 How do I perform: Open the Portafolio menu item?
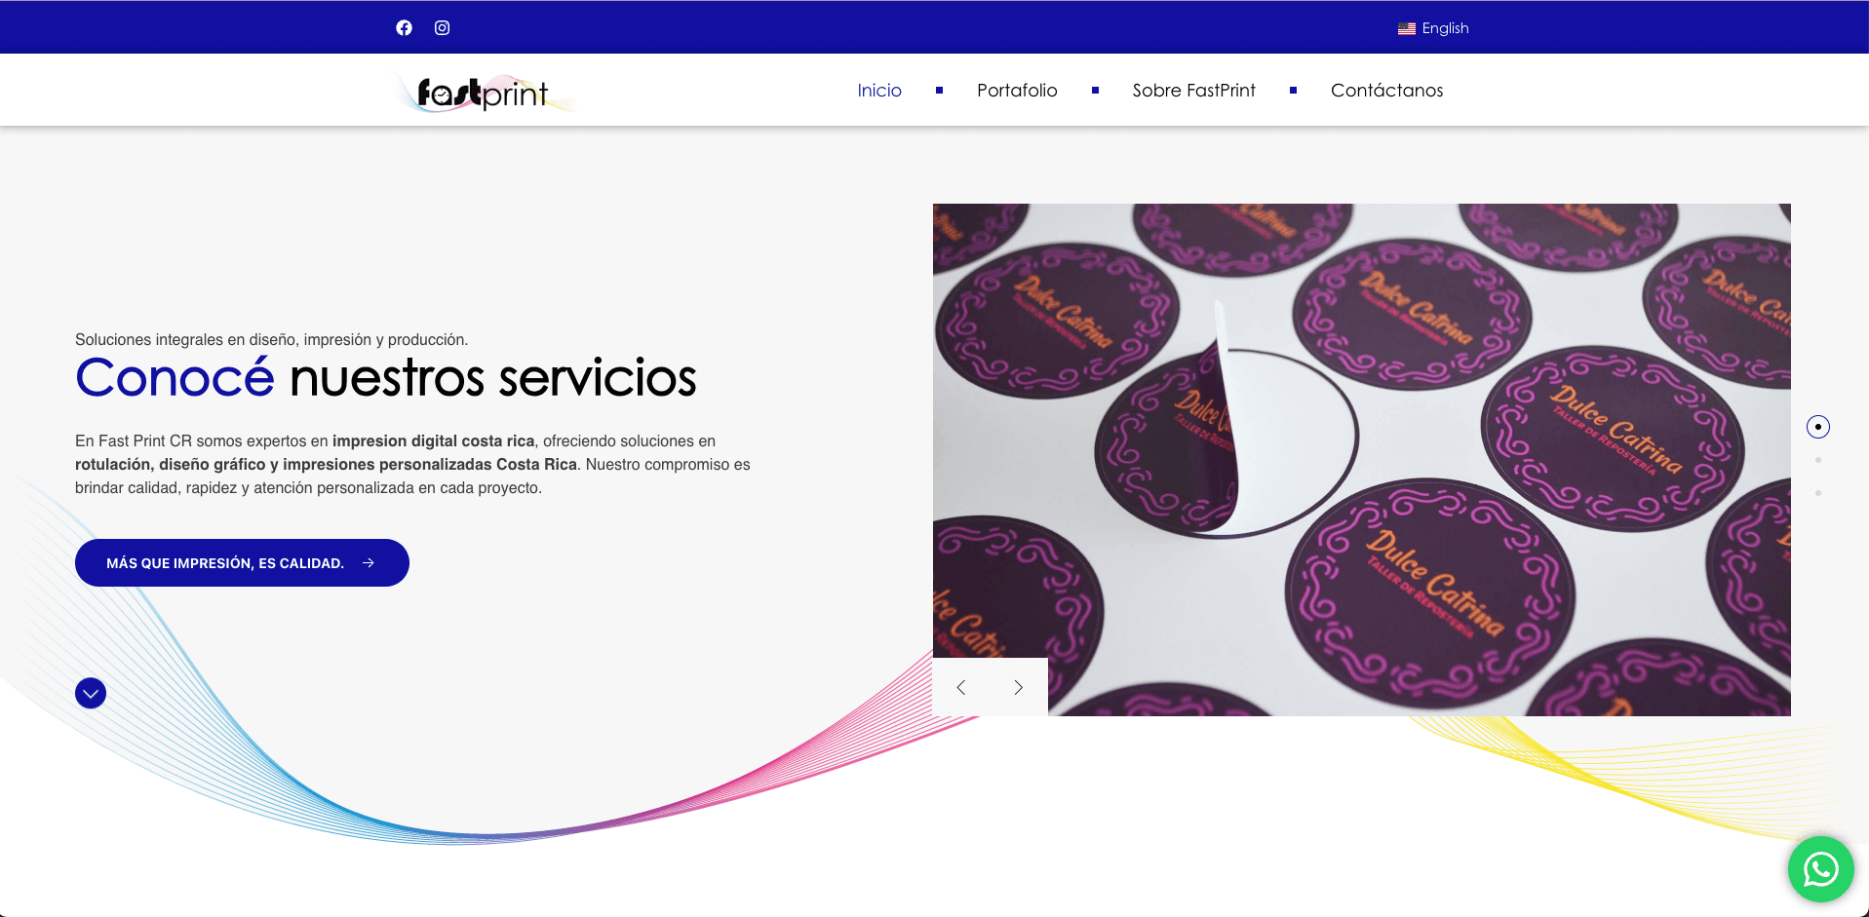tap(1016, 91)
